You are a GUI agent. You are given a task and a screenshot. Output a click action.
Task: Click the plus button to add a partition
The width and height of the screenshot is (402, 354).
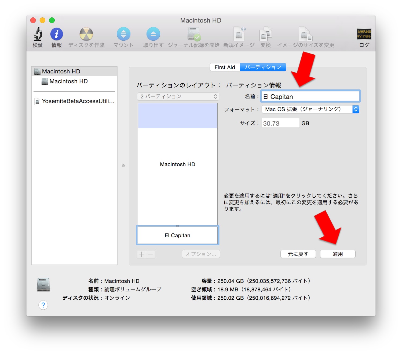[142, 254]
